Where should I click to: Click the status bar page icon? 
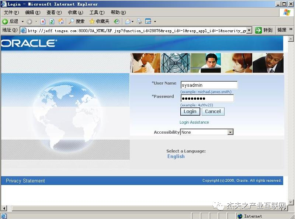4,216
